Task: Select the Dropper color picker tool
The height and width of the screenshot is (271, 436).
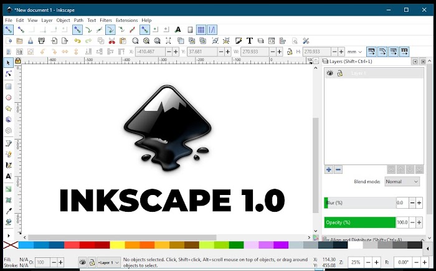Action: tap(8, 211)
